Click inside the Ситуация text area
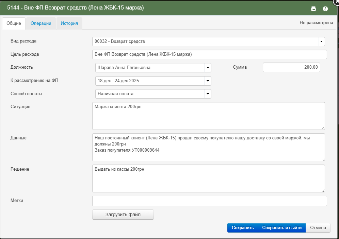Image resolution: width=339 pixels, height=239 pixels. tap(208, 116)
